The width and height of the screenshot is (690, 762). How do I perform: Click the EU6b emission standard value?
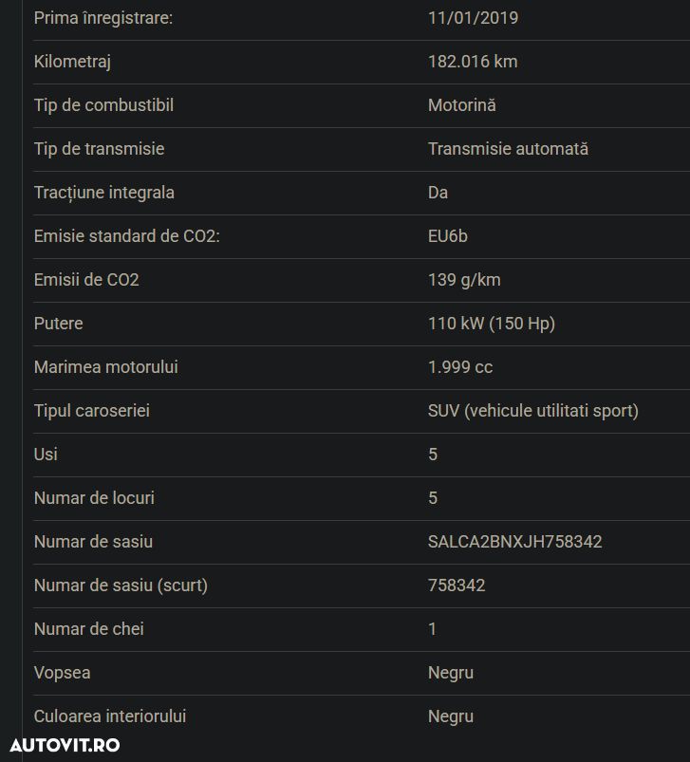[448, 236]
